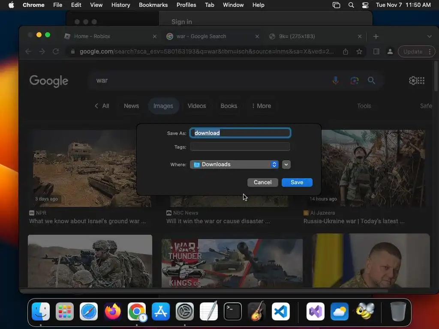Open Spotlight search in menu bar
This screenshot has height=329, width=439.
351,5
